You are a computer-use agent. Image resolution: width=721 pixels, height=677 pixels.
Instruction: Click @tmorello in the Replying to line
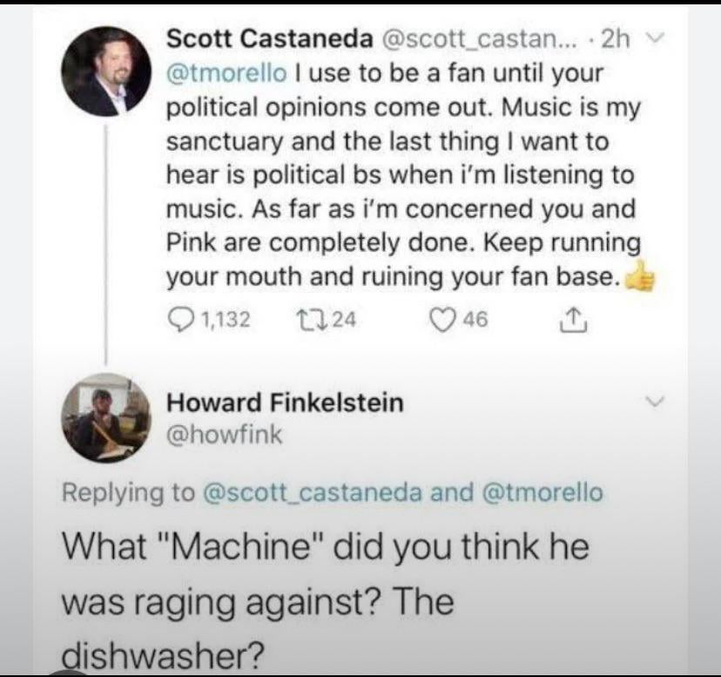[x=540, y=492]
